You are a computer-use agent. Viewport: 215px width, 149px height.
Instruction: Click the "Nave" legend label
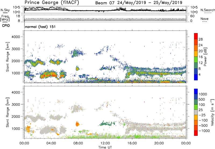click(205, 19)
